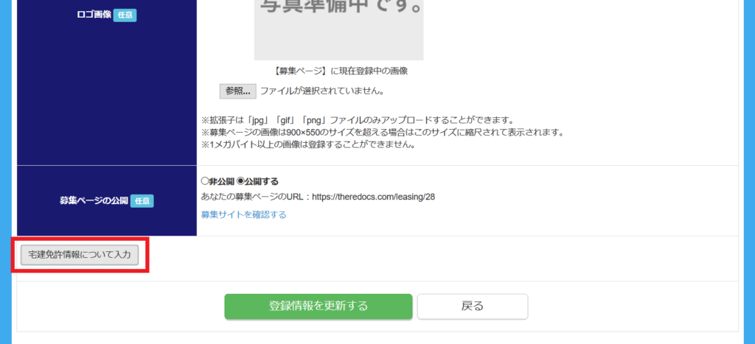Click the 参照... file browse button

click(238, 91)
